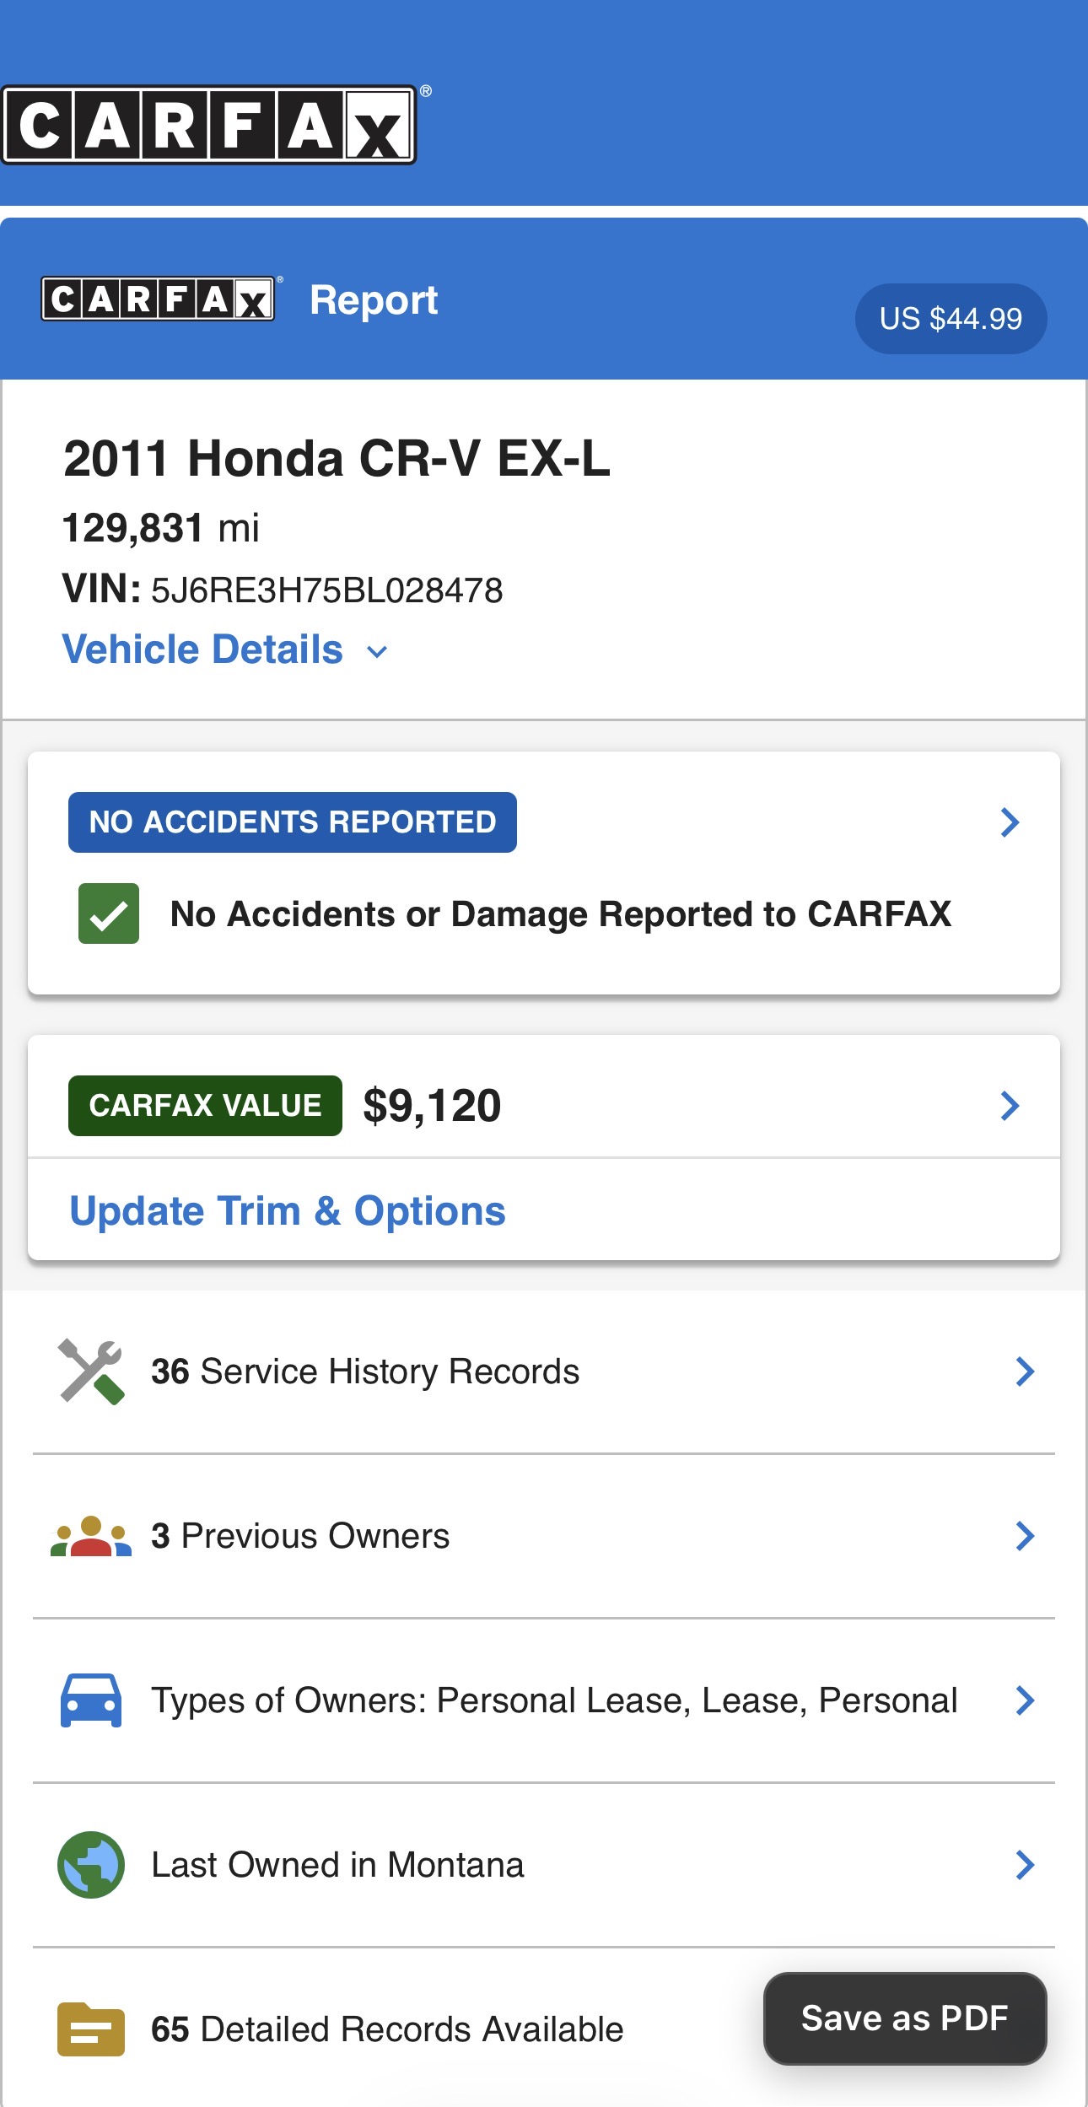The image size is (1088, 2107).
Task: Click the green CARFAX VALUE badge
Action: 205,1106
